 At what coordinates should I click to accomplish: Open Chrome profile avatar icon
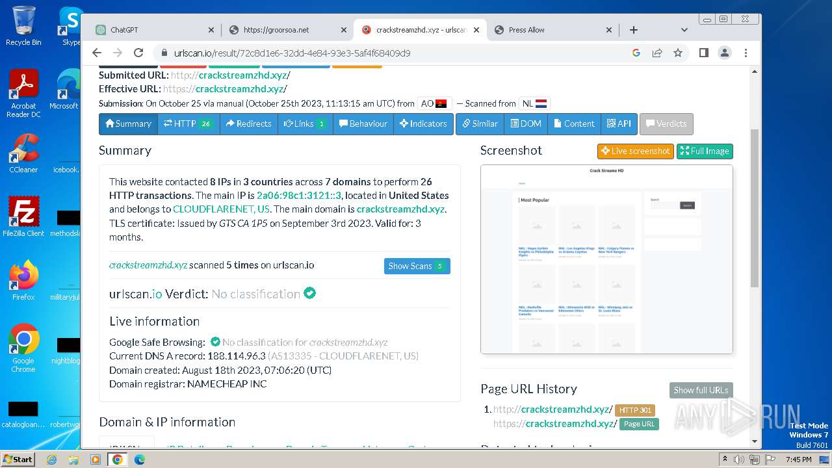[x=725, y=53]
